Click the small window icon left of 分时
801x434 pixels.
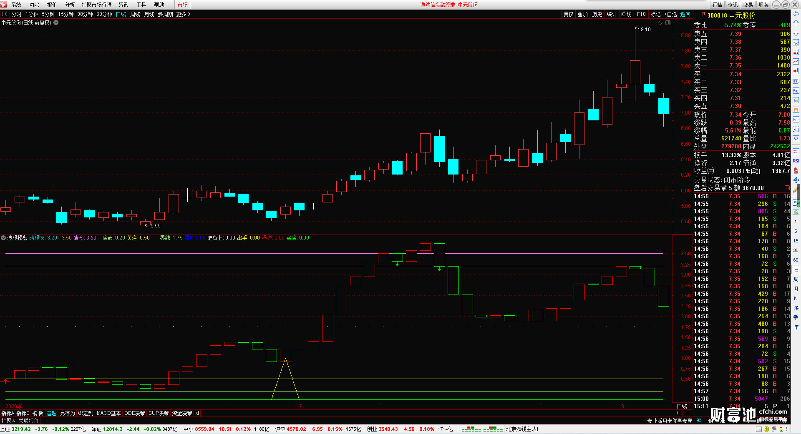pyautogui.click(x=5, y=14)
